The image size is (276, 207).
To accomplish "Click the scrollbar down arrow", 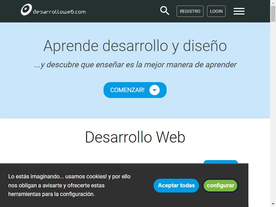I will (273, 204).
